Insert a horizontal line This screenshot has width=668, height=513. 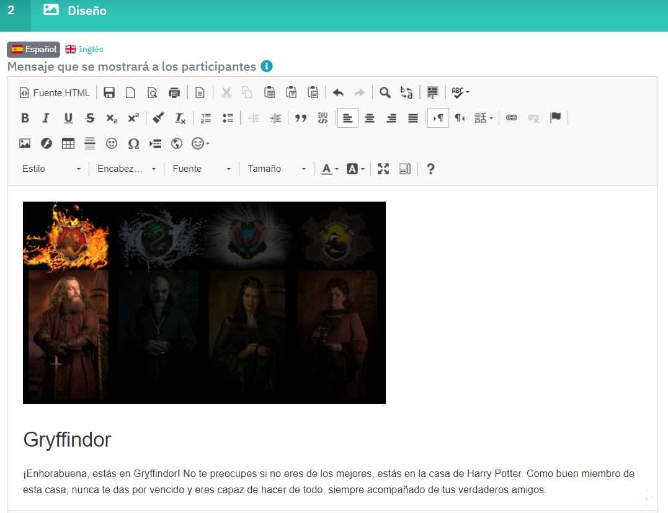click(90, 143)
